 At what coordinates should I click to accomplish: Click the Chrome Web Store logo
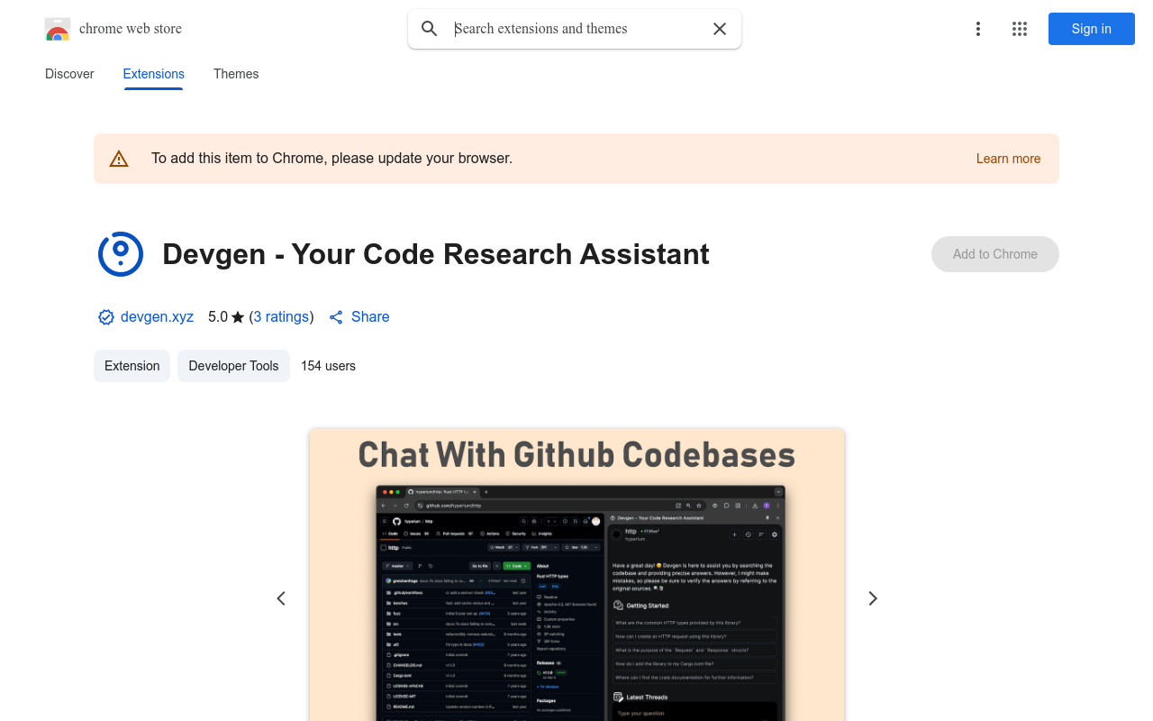[58, 29]
